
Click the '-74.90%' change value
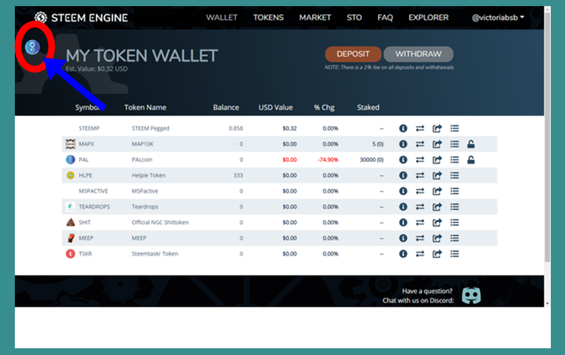[328, 160]
